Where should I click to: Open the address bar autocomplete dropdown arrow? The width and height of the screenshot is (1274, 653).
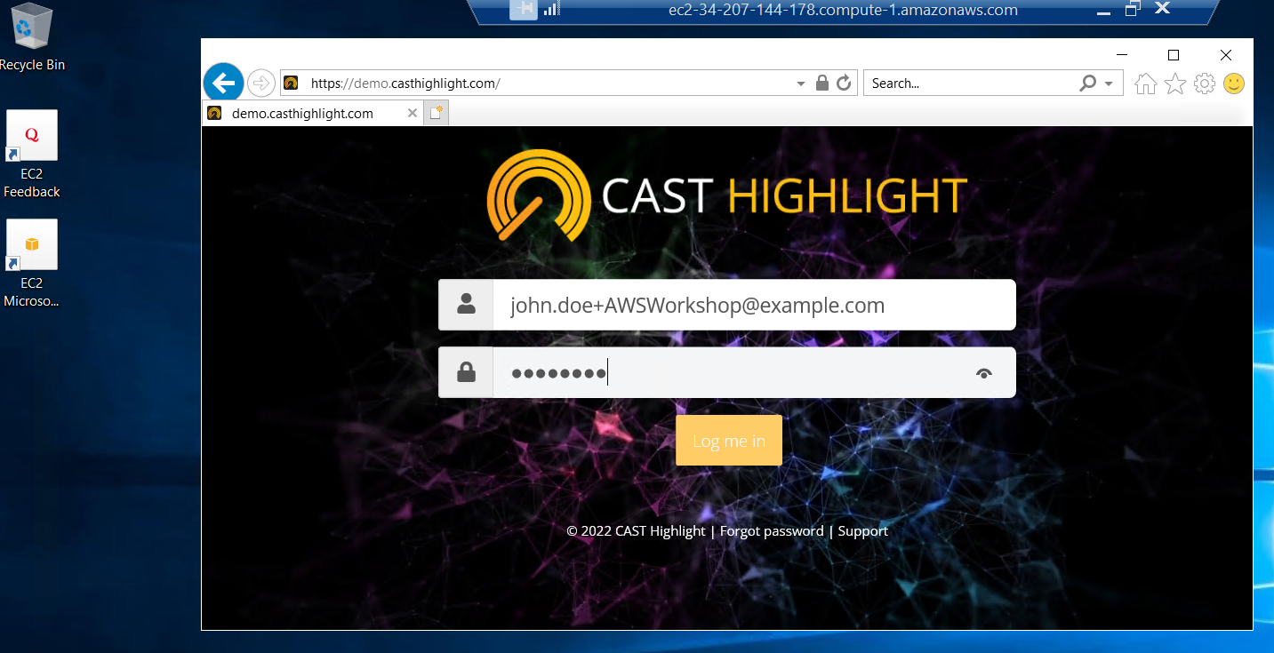coord(801,84)
